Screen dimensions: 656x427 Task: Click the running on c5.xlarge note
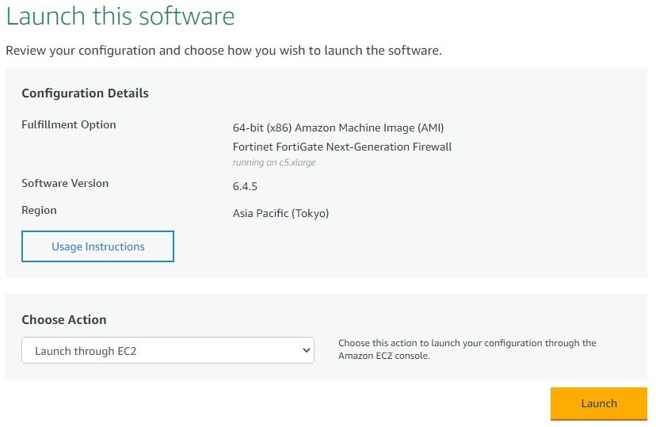tap(274, 162)
